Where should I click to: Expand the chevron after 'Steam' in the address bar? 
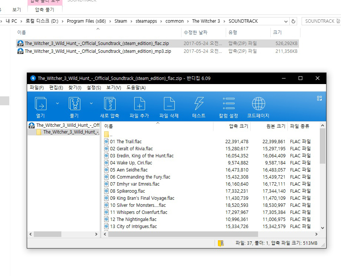(131, 21)
